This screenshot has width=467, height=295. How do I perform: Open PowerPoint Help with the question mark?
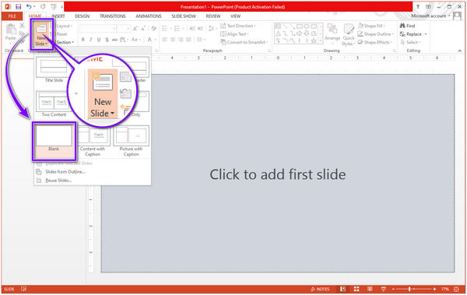(x=418, y=6)
